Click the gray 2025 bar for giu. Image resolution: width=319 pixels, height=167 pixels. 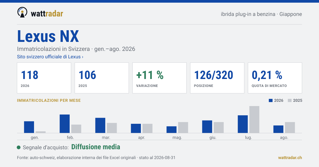[x=219, y=128]
